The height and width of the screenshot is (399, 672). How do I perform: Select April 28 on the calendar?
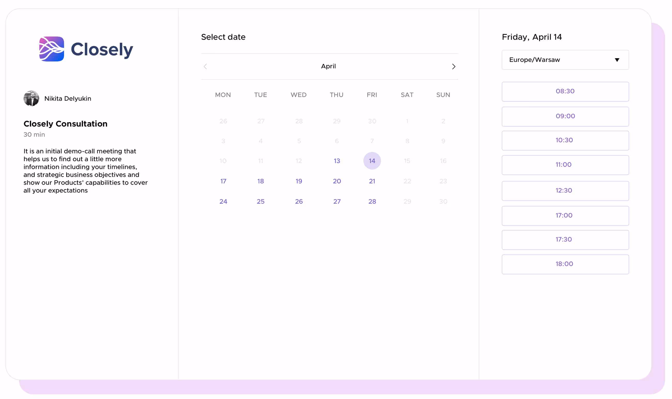coord(372,201)
